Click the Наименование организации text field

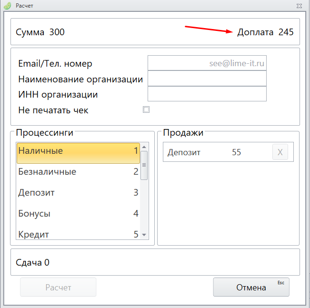click(207, 79)
